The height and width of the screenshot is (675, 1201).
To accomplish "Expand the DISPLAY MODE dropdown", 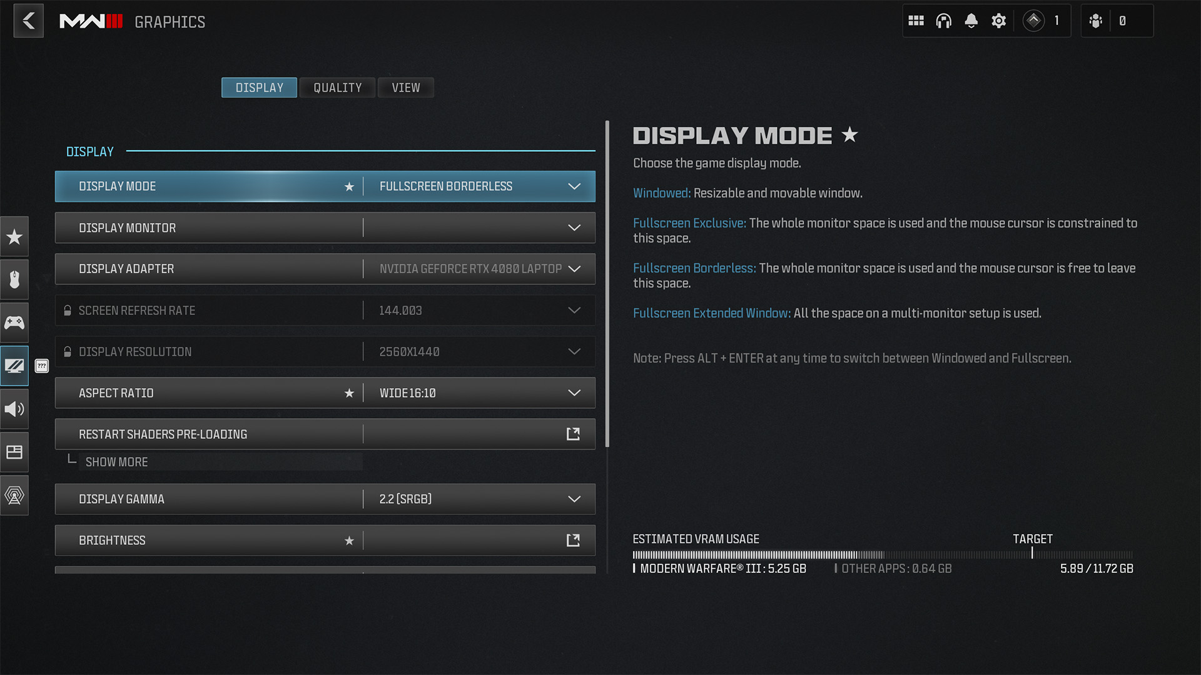I will pyautogui.click(x=575, y=186).
